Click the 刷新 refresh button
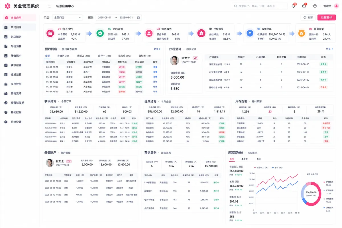 pyautogui.click(x=308, y=17)
